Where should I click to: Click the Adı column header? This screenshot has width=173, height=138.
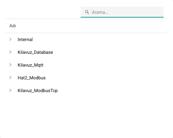pyautogui.click(x=13, y=26)
